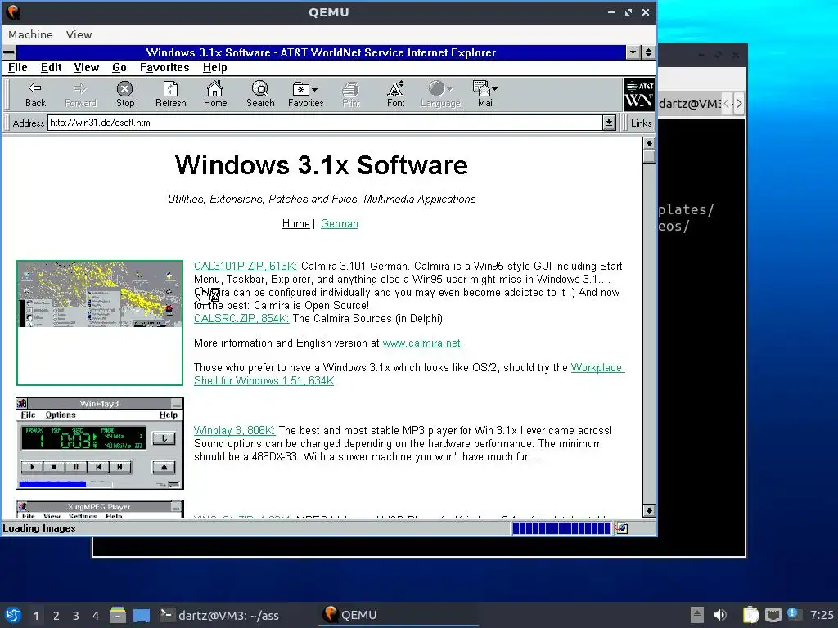Click the eject tray icon
Image resolution: width=838 pixels, height=628 pixels.
point(697,615)
